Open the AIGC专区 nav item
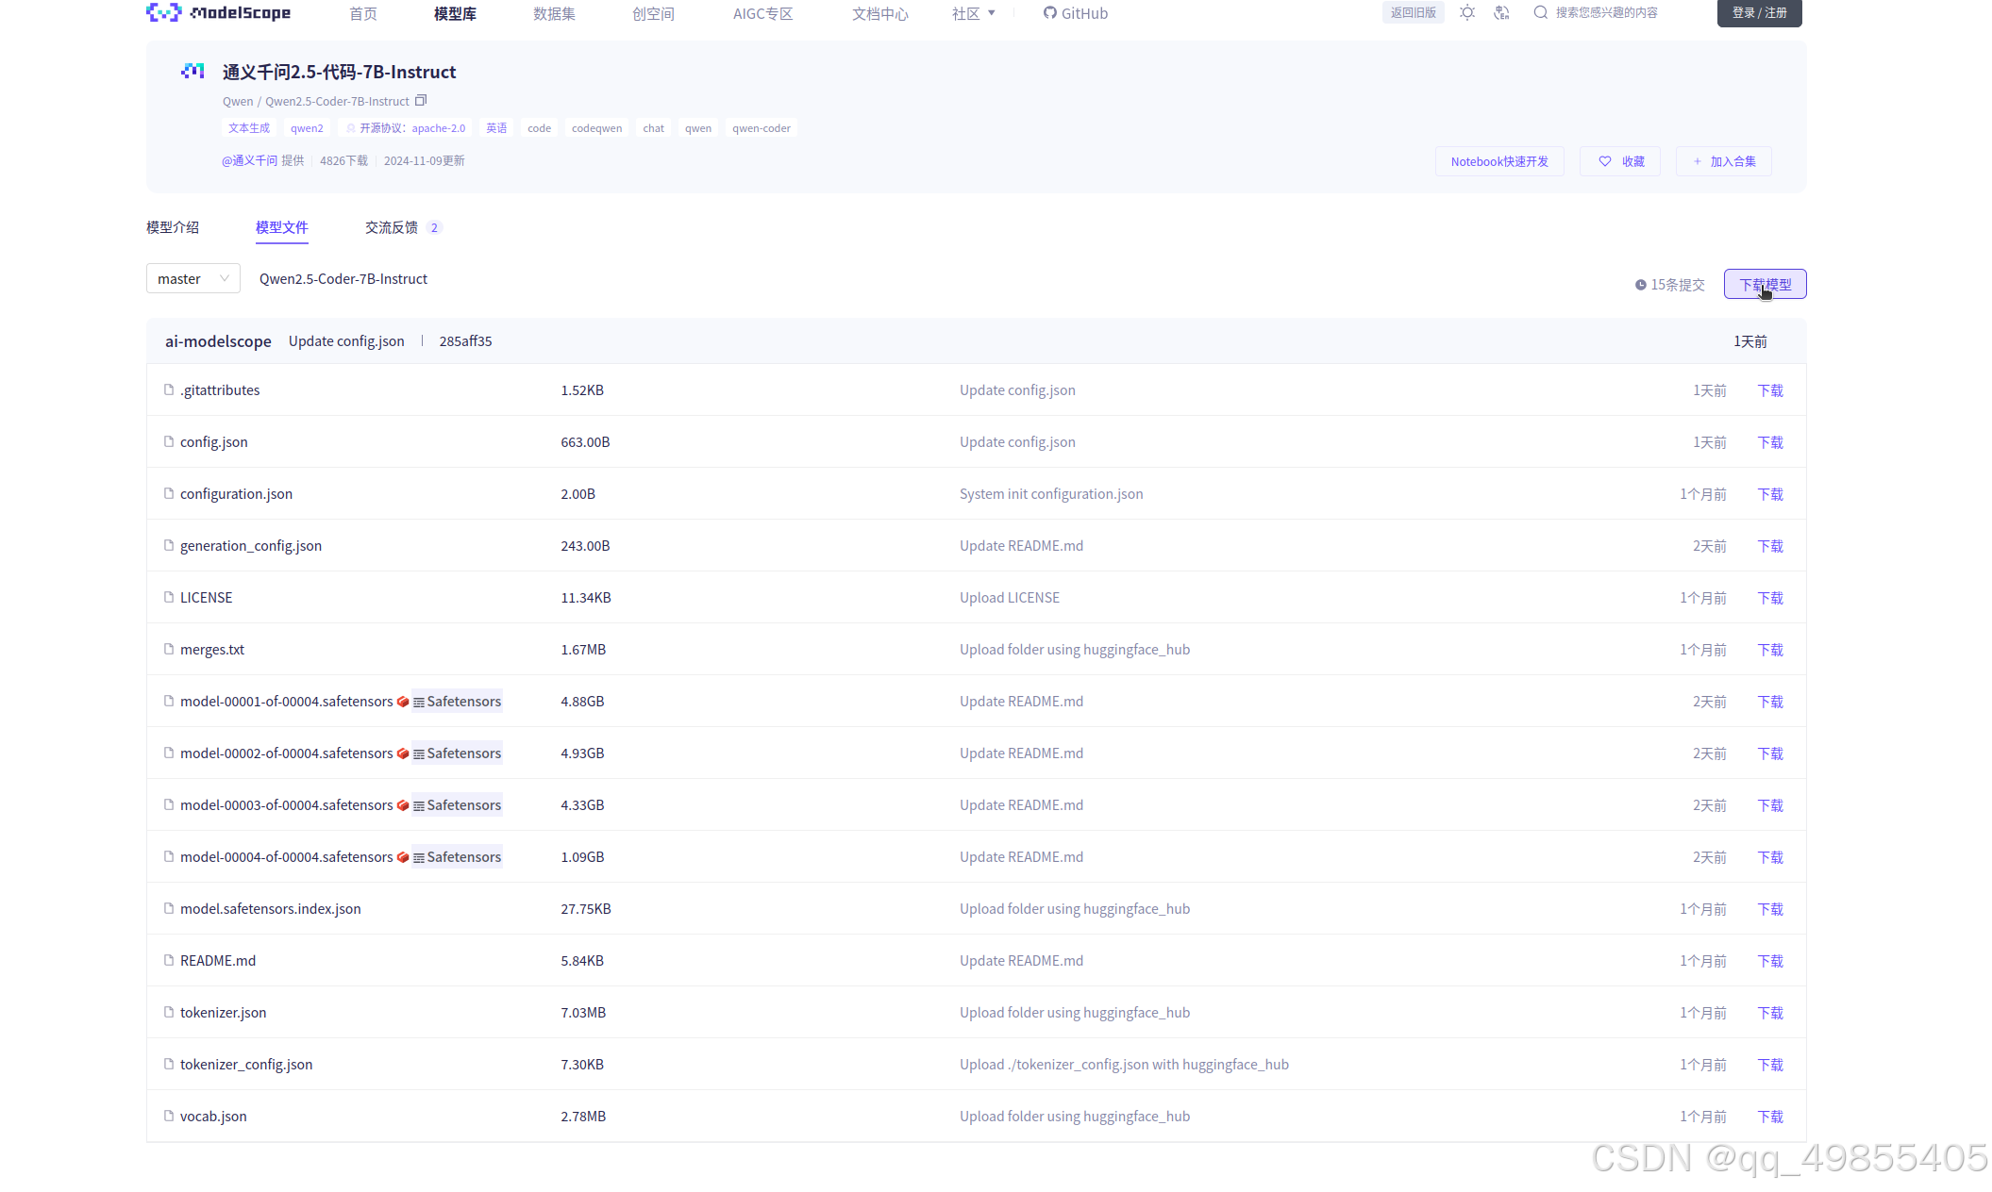 click(x=762, y=13)
